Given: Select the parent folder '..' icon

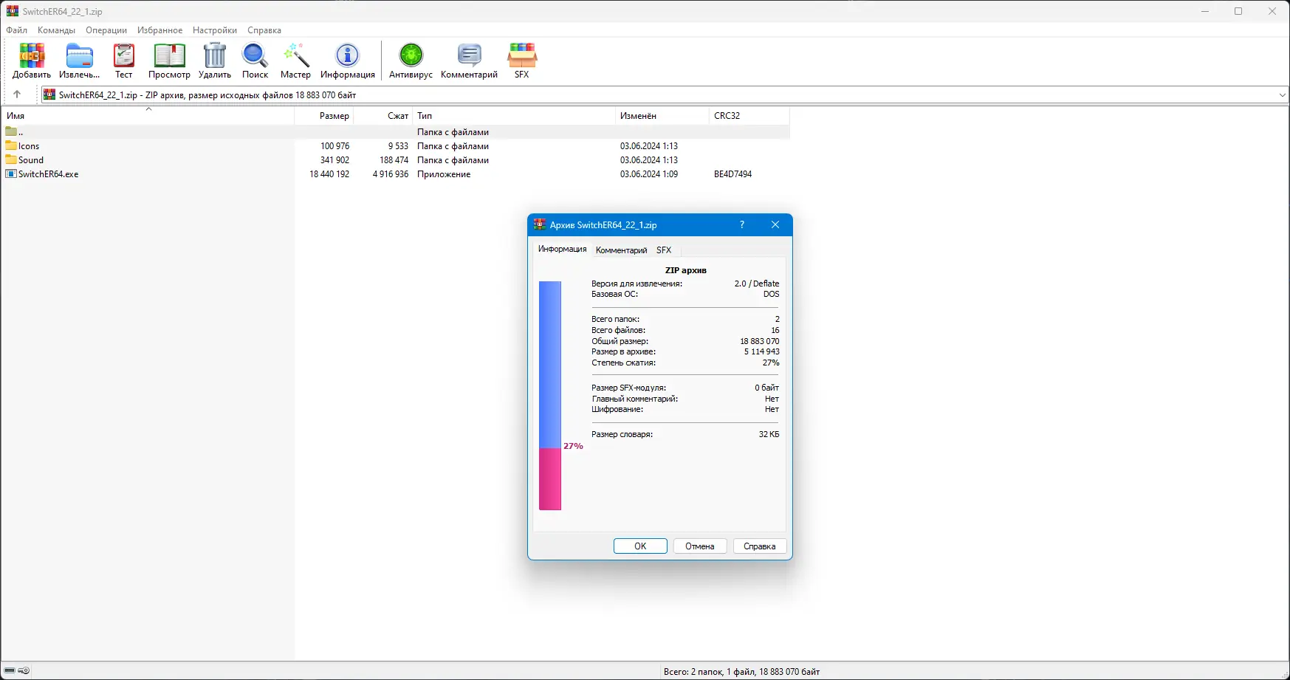Looking at the screenshot, I should pos(11,131).
